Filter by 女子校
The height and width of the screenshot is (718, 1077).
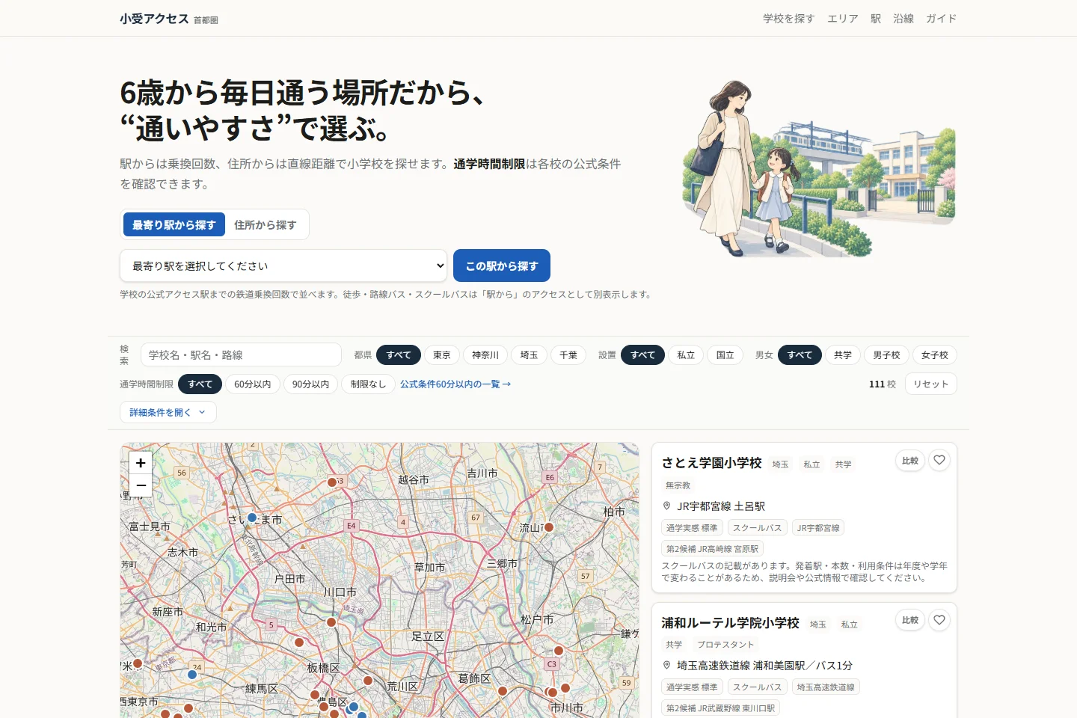[935, 355]
